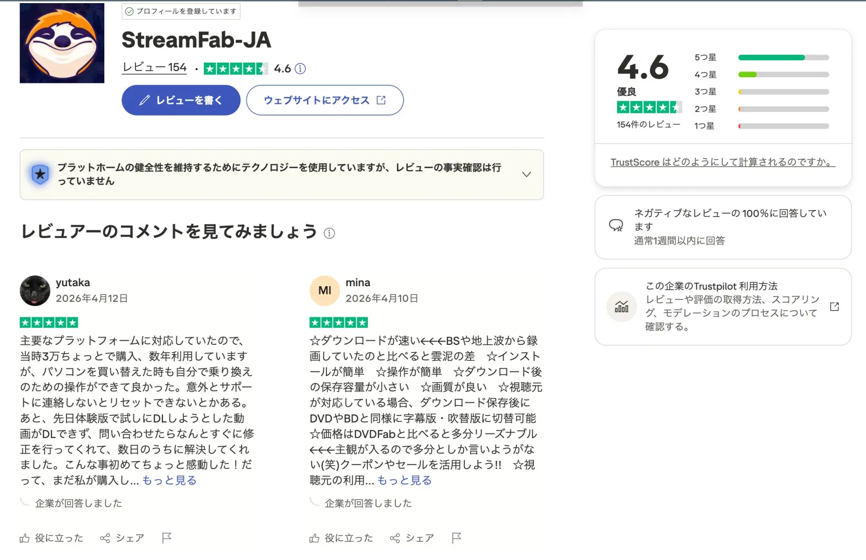
Task: Show company reply on mina's review
Action: (368, 503)
